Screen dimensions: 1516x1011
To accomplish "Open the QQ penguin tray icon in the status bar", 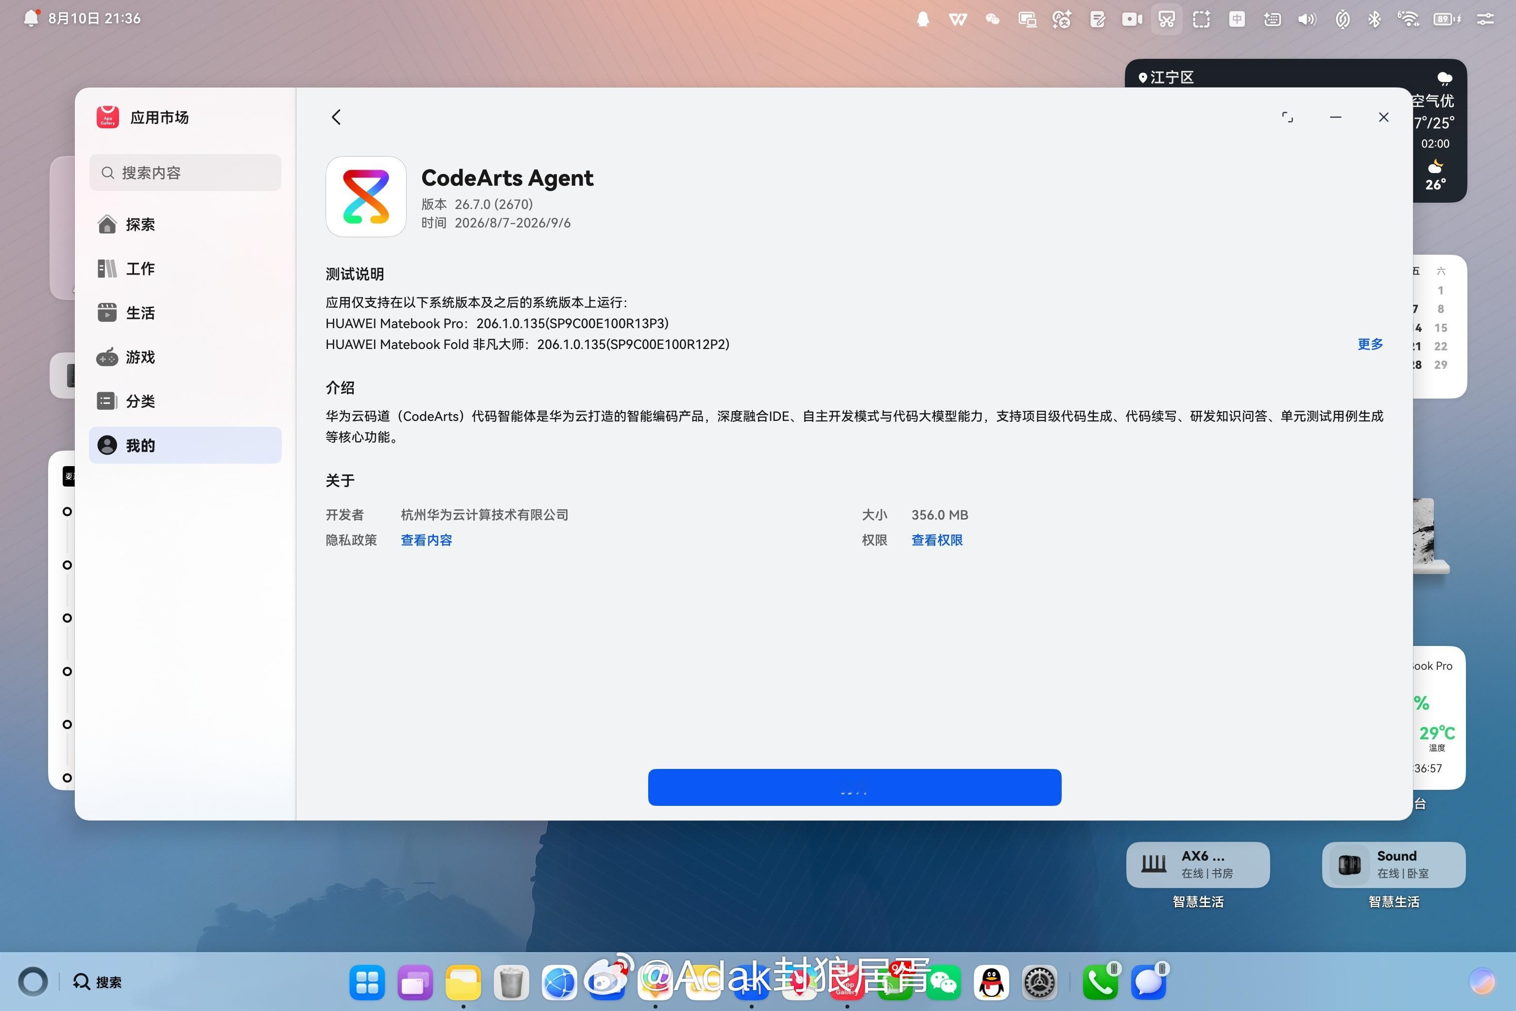I will 923,19.
